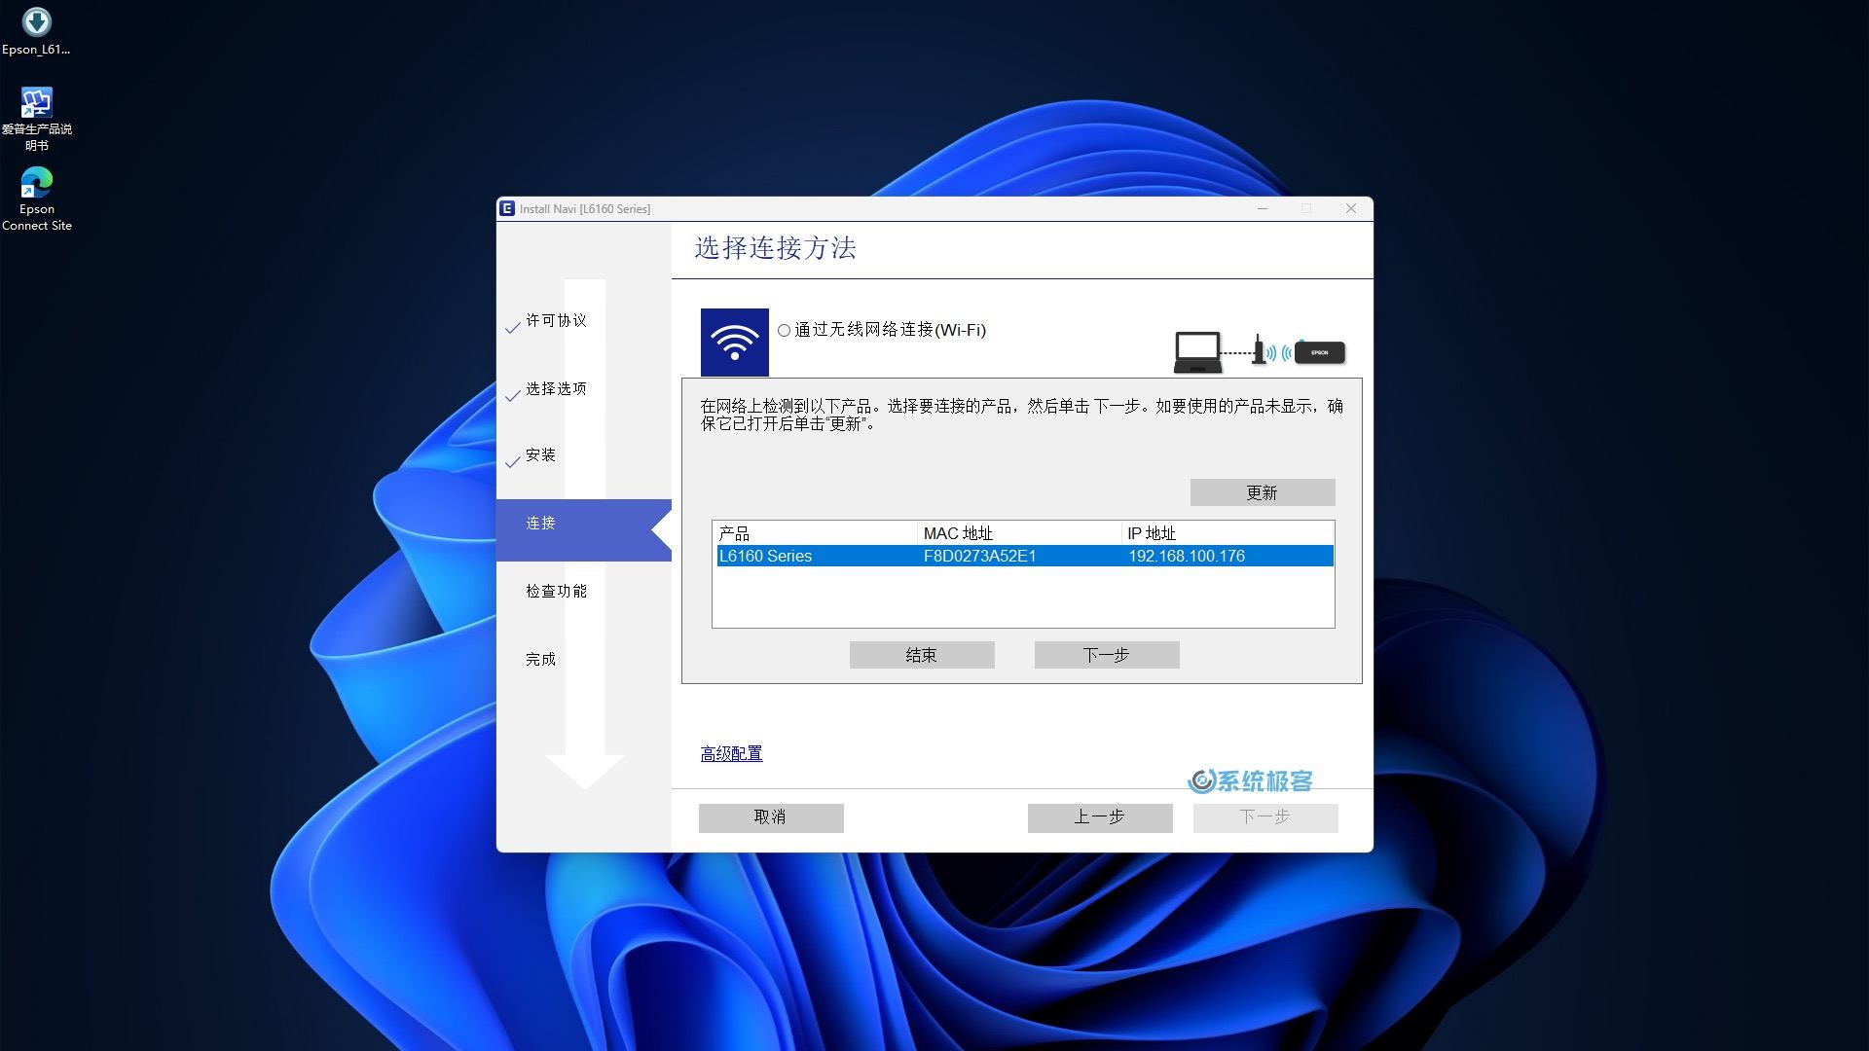Select the 通过无线网络连接(Wi-Fi) radio button

coord(784,331)
